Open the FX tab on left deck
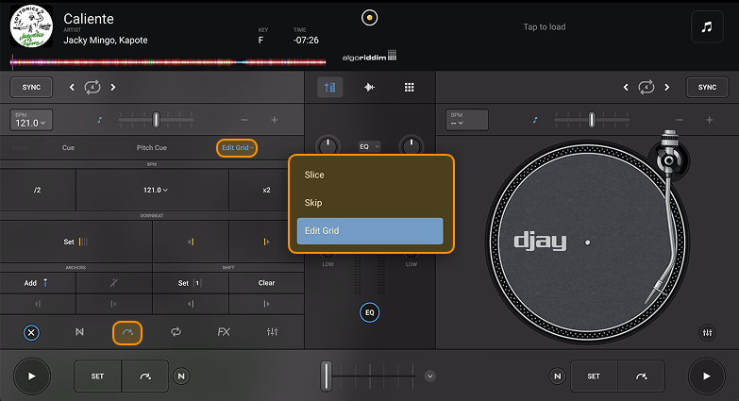 [x=224, y=332]
